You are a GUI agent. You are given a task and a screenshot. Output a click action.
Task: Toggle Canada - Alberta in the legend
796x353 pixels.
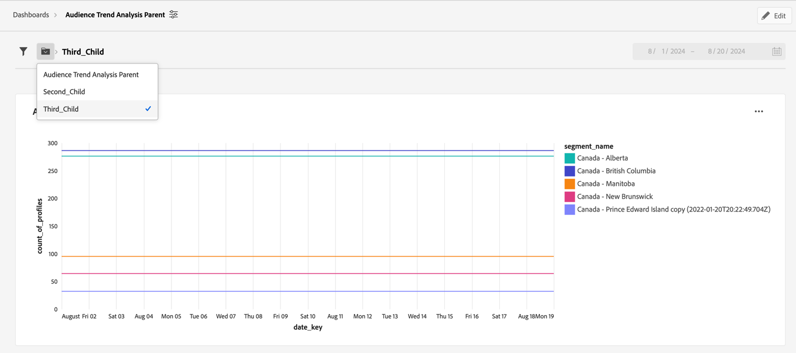[602, 158]
